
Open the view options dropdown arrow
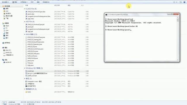[176, 2]
